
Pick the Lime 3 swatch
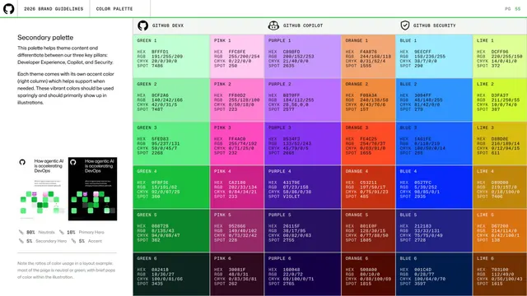(500, 143)
